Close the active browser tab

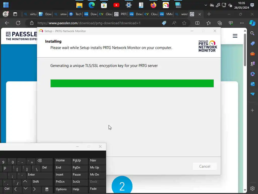click(x=200, y=14)
